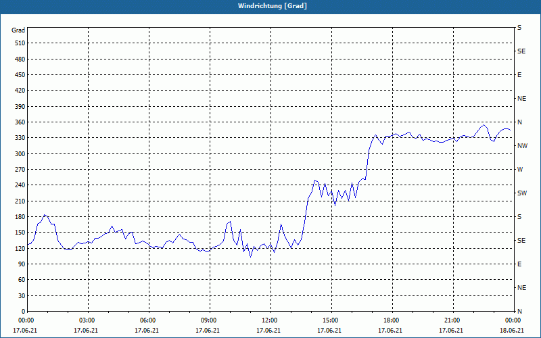Viewport: 541px width, 338px height.
Task: Click the 120 y-axis label
Action: point(20,248)
